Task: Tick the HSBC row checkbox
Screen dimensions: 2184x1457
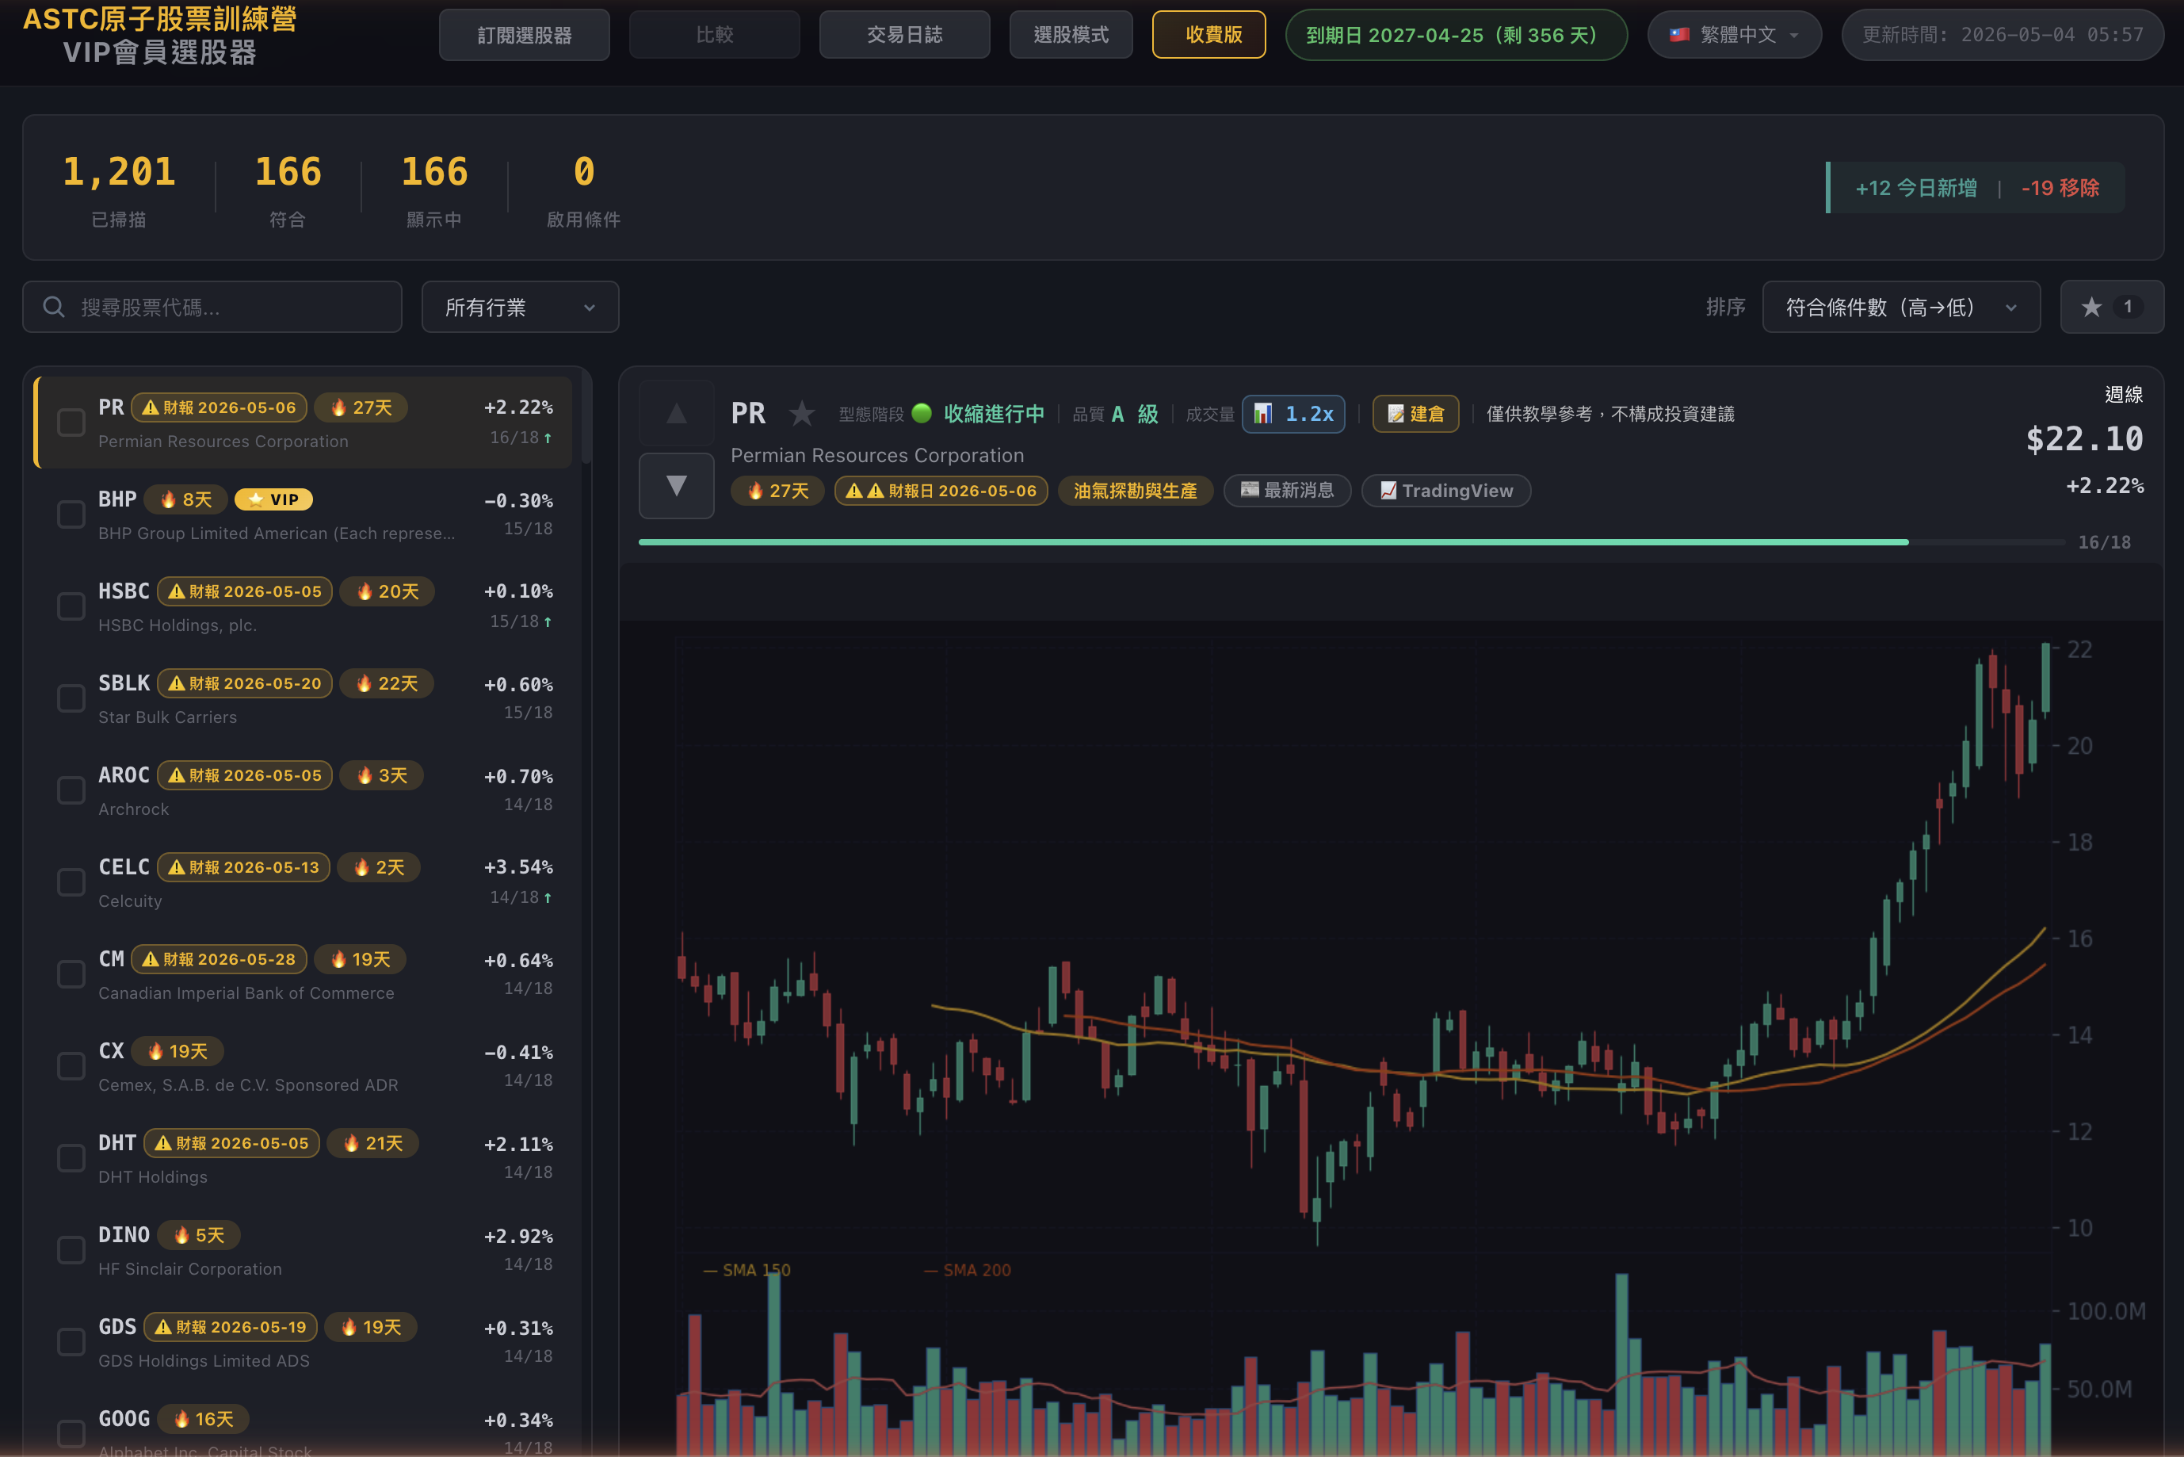Action: (x=71, y=606)
